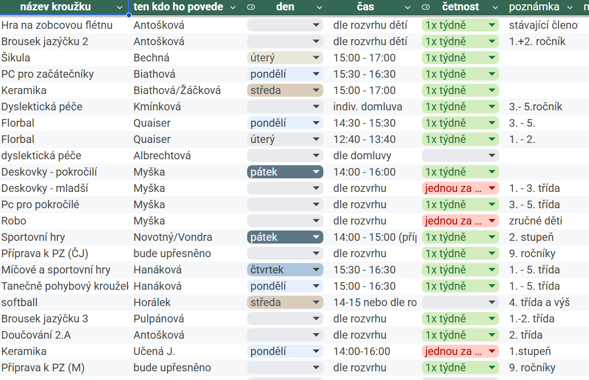Open filter arrow of 'den' column header

(320, 7)
